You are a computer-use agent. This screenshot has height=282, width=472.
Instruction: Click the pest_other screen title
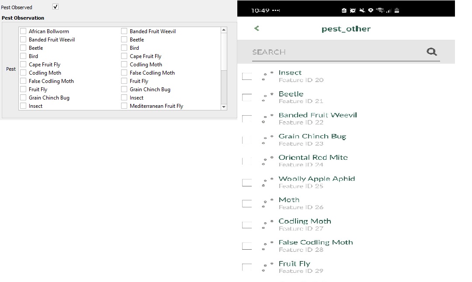coord(346,29)
